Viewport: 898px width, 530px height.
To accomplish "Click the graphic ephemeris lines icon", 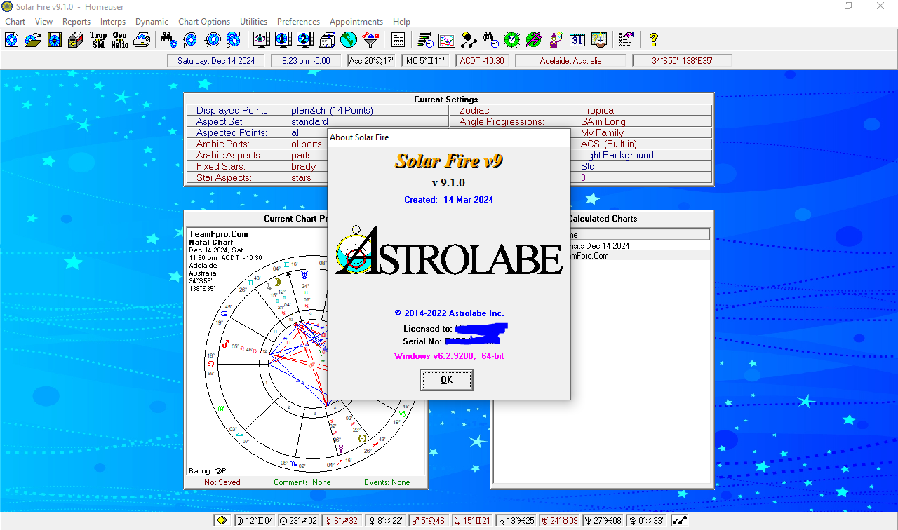I will [x=447, y=39].
